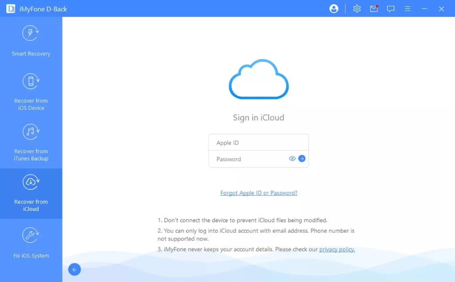Click inside the Apple ID field
Screen dimensions: 455x282
pos(258,142)
